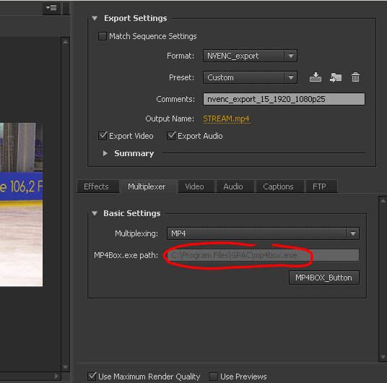Click the STREAM.mp4 output name link
The width and height of the screenshot is (387, 383).
coord(226,119)
